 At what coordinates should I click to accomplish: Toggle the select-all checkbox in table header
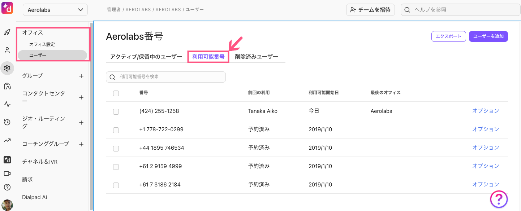tap(116, 93)
